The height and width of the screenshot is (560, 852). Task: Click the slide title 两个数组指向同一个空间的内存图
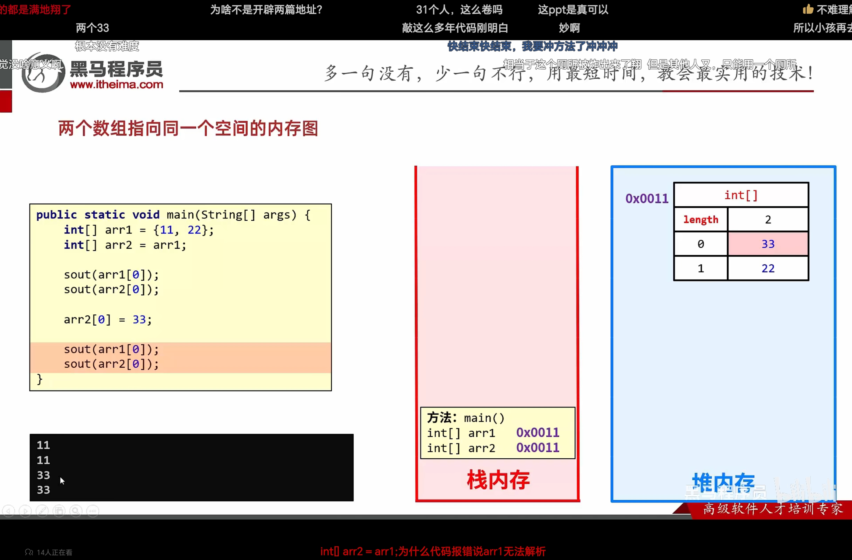tap(188, 128)
